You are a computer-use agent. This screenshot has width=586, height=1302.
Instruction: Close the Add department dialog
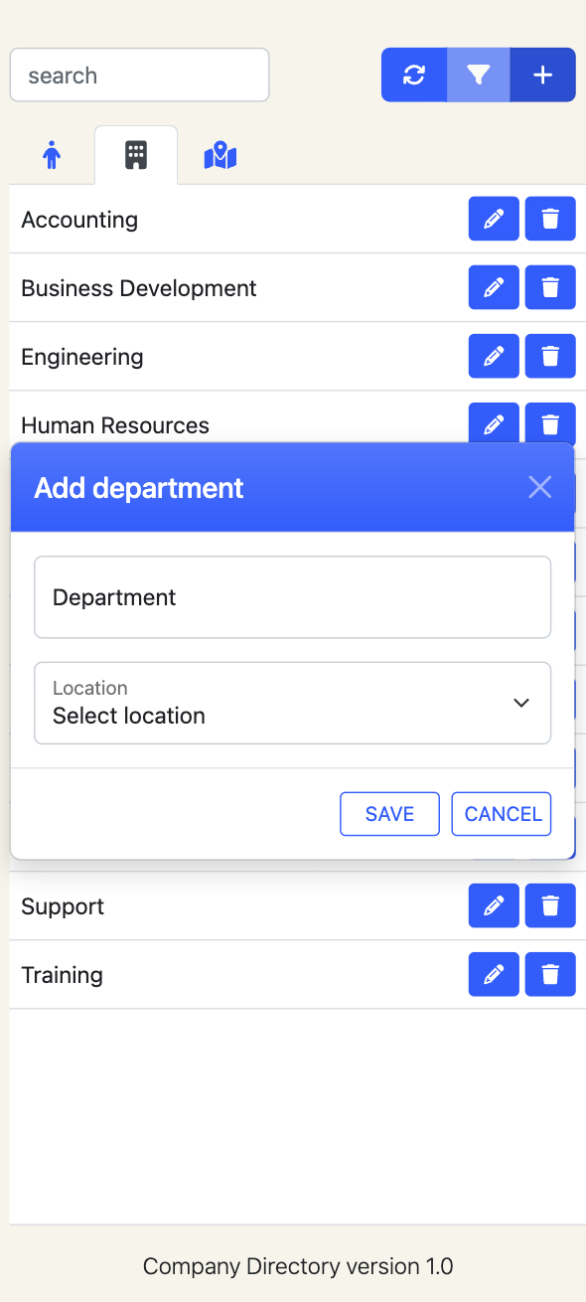point(539,487)
